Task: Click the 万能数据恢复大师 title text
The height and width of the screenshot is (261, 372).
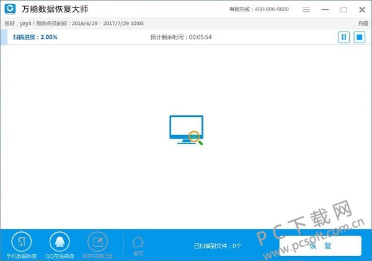Action: [x=55, y=9]
